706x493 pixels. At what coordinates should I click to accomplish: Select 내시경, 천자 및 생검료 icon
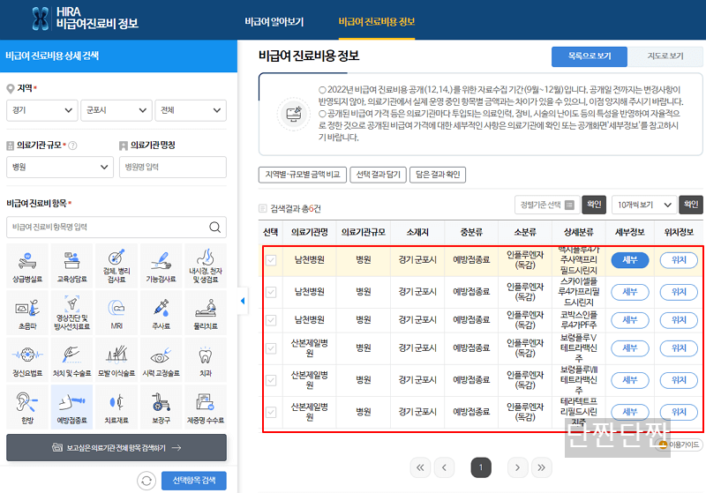tap(206, 265)
